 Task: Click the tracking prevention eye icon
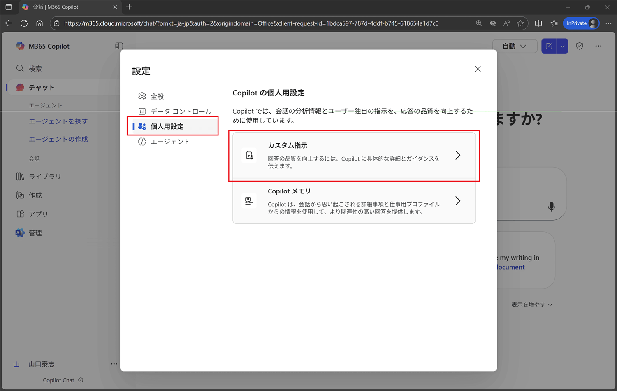coord(493,23)
